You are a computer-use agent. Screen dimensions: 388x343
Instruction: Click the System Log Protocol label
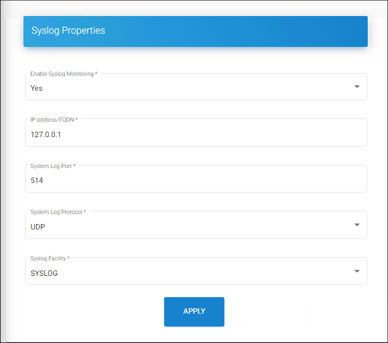[58, 212]
